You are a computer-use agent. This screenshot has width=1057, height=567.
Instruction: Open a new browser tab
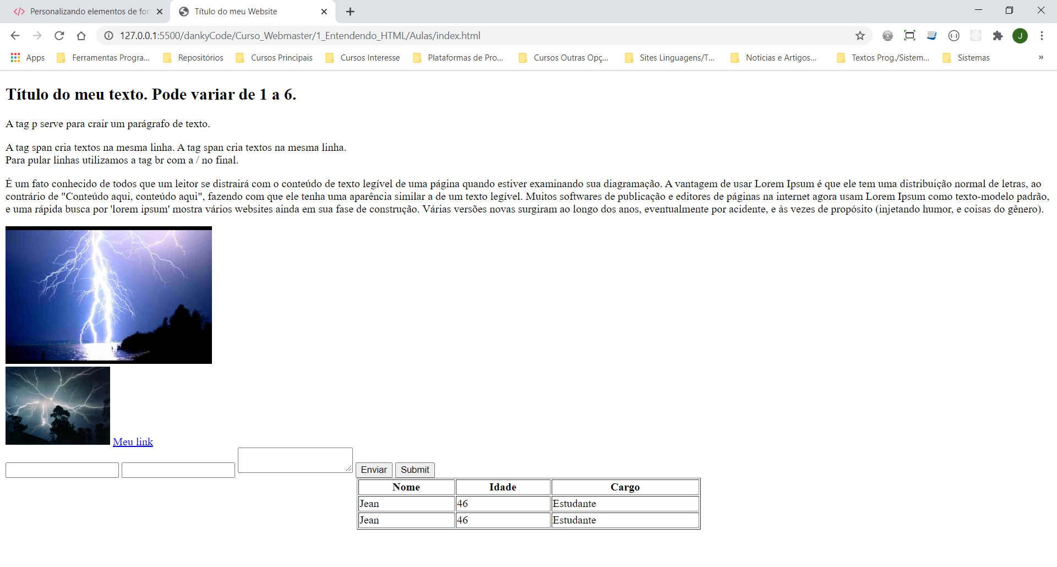(x=350, y=12)
